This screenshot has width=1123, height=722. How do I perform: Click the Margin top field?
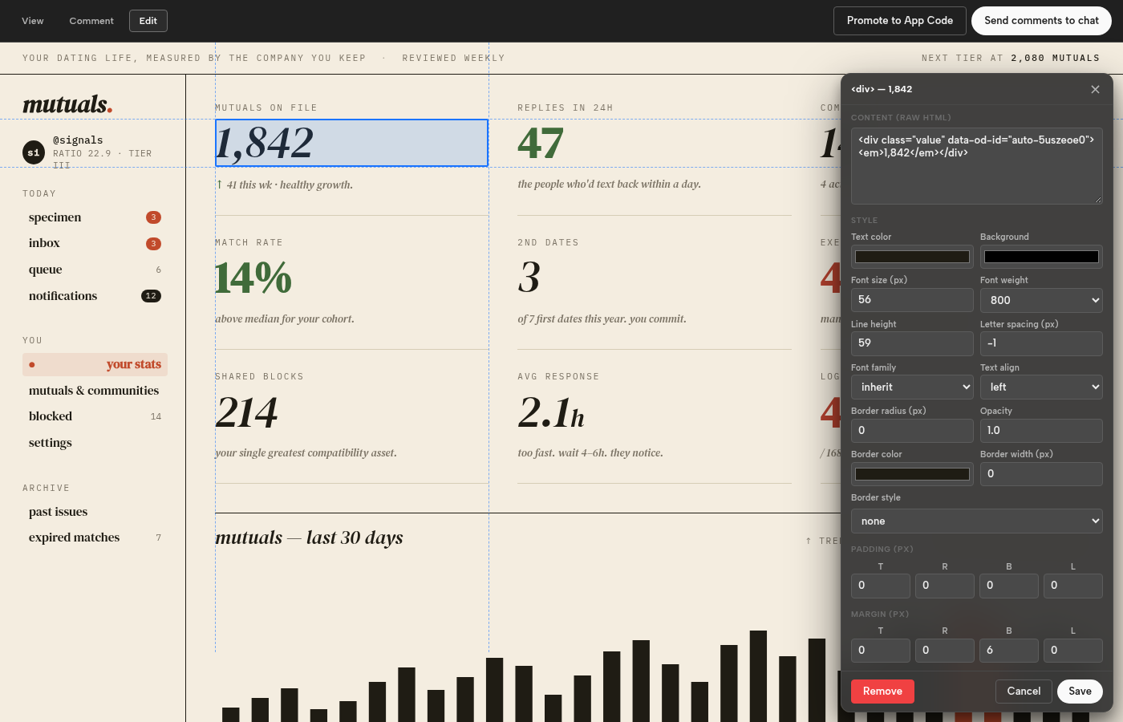pos(881,651)
